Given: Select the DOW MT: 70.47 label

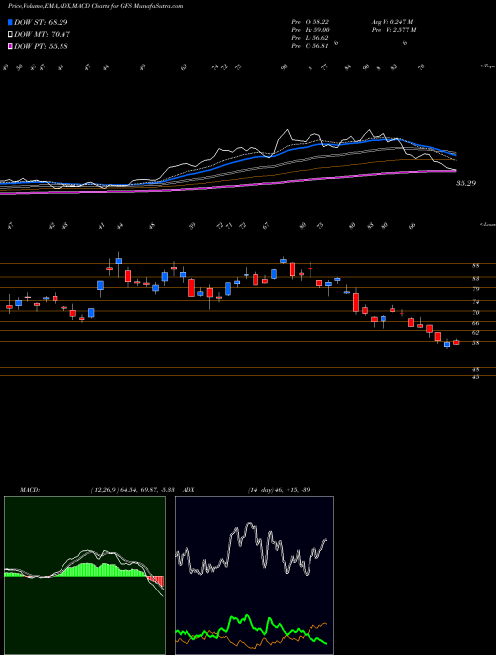Looking at the screenshot, I should (42, 34).
